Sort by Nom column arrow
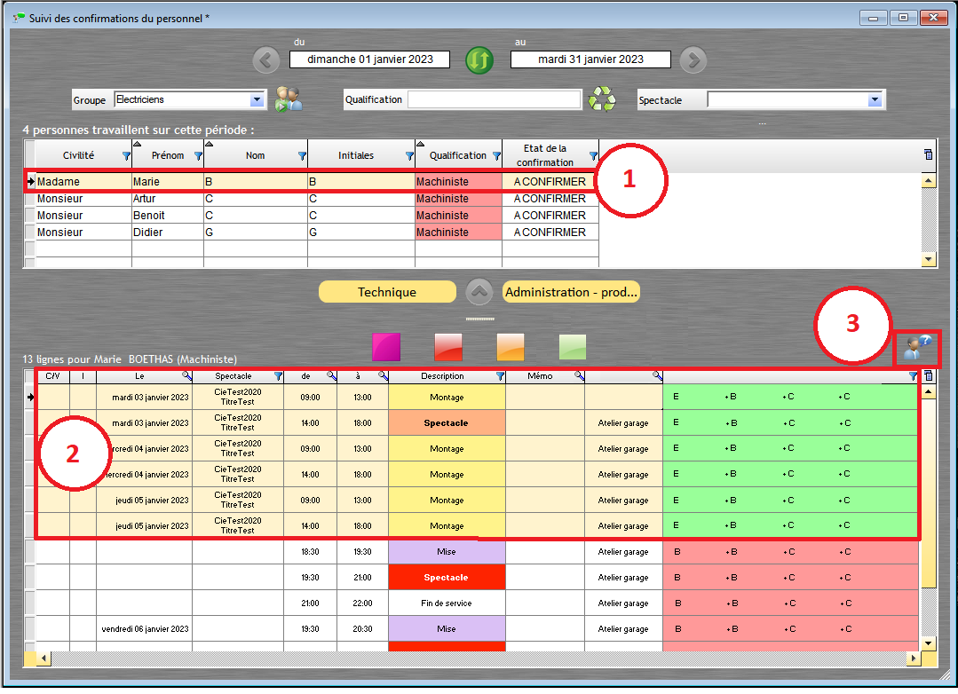Viewport: 958px width, 694px height. pyautogui.click(x=209, y=144)
